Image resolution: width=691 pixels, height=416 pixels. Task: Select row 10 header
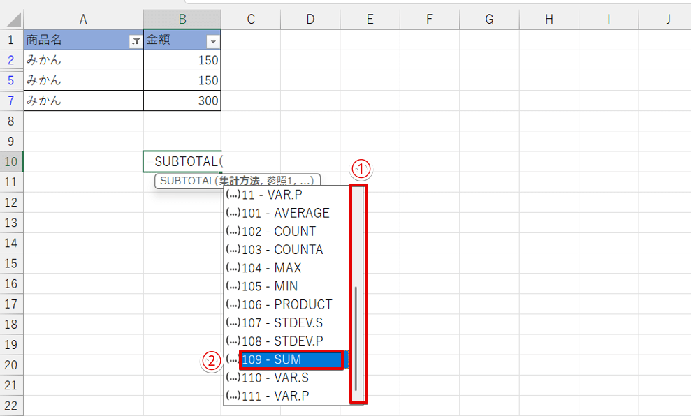(x=11, y=161)
